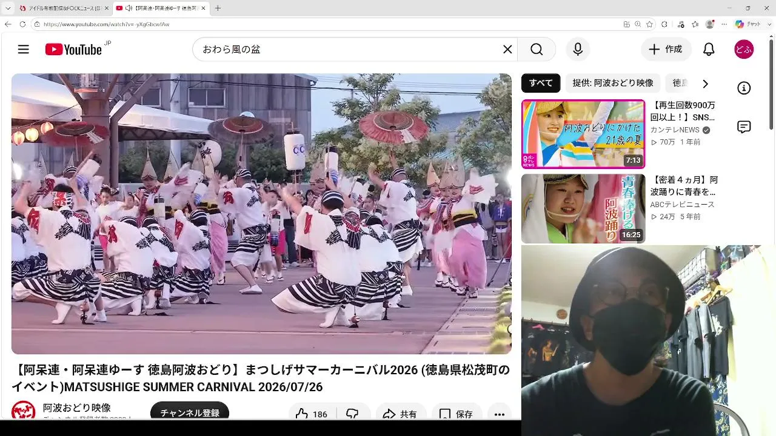Open zoom magnifier icon in the address bar
776x436 pixels.
point(638,24)
